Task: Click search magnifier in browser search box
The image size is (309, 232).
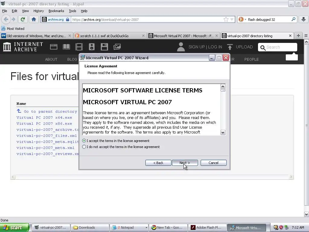Action: click(293, 19)
